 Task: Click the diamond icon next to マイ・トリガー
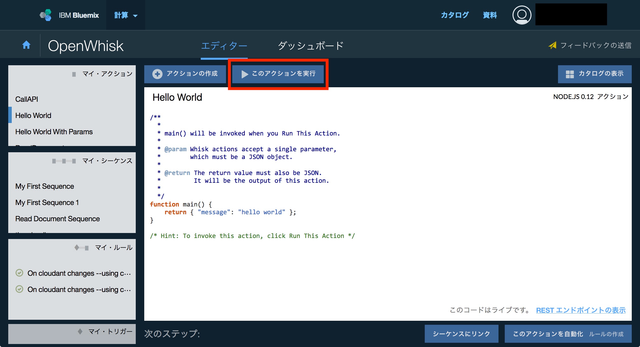point(80,331)
